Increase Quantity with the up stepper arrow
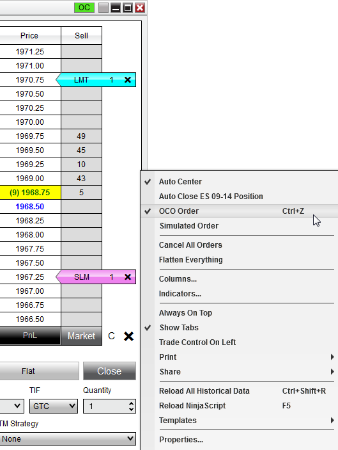338x450 pixels. click(131, 403)
